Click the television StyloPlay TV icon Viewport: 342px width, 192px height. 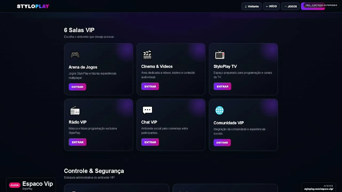click(220, 55)
